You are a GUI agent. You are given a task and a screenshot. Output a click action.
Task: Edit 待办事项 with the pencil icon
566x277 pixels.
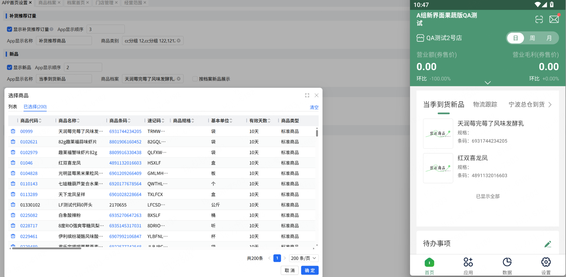pyautogui.click(x=548, y=244)
